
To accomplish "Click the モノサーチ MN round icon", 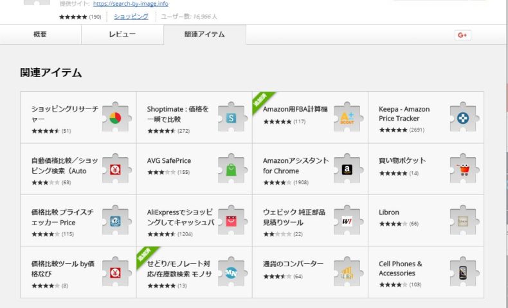I will pyautogui.click(x=231, y=273).
